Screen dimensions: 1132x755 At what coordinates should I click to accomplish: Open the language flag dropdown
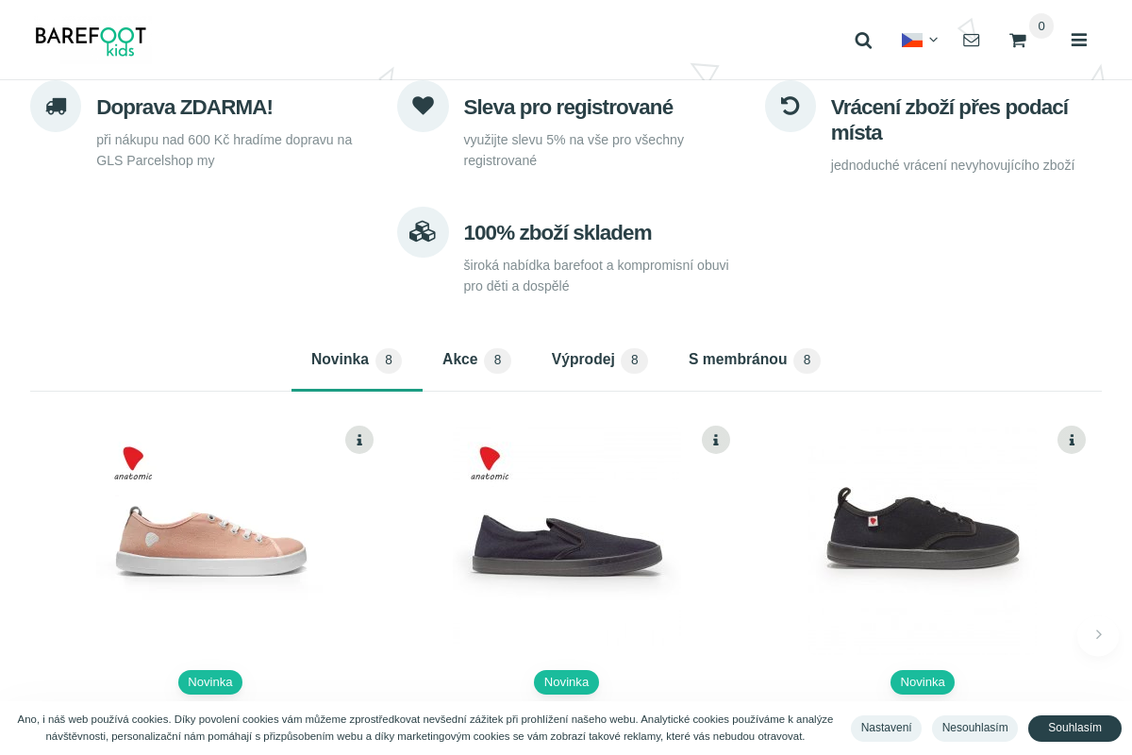[x=919, y=40]
